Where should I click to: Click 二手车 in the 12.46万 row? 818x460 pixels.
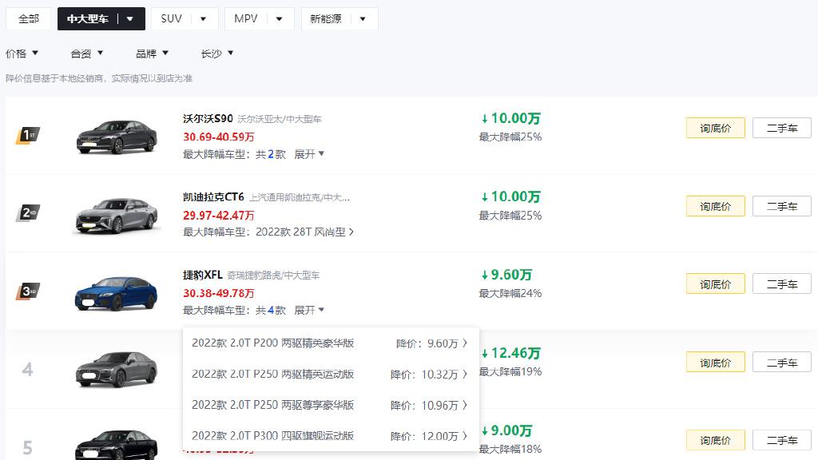coord(782,362)
